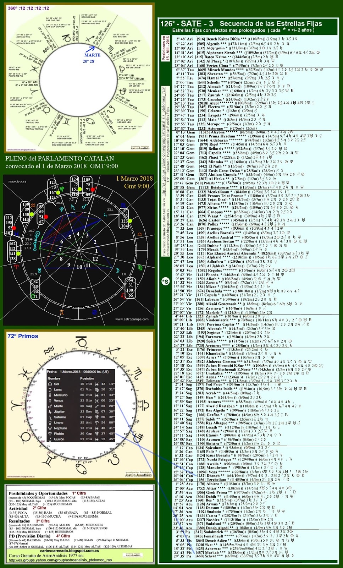Click cyan Moon crescent in Efemérides chart

pyautogui.click(x=117, y=271)
